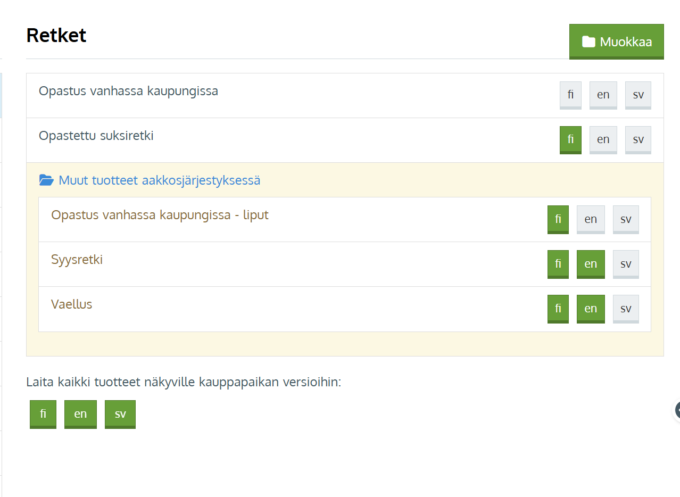Viewport: 680px width, 497px height.
Task: Enable sv for Syysretki
Action: (625, 263)
